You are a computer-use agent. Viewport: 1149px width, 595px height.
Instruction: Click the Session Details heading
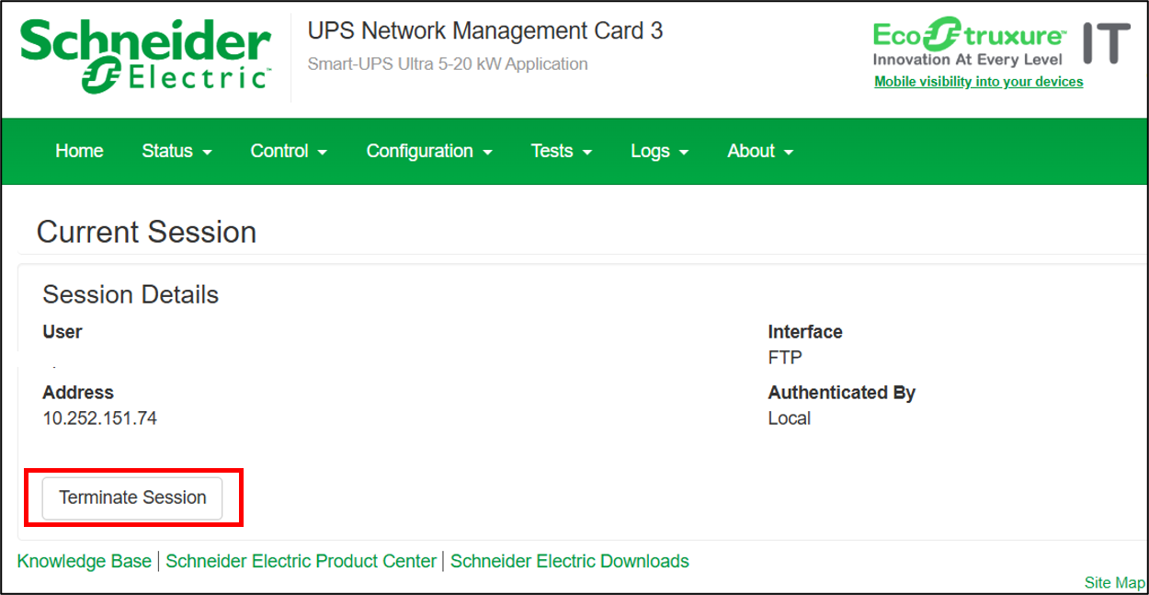(131, 294)
